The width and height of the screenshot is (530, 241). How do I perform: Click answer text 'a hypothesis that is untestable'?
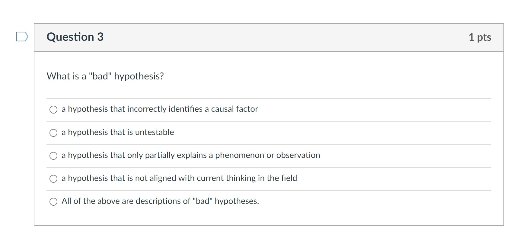coord(118,132)
